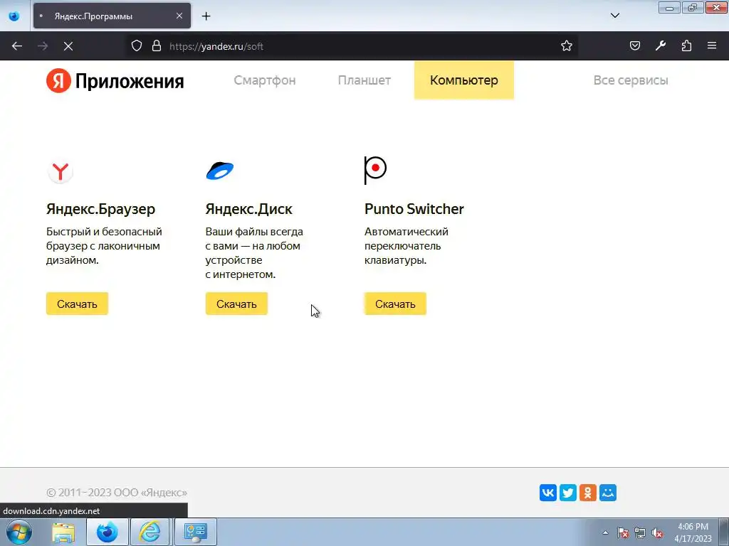Click the shield tracking protection icon

tap(137, 46)
